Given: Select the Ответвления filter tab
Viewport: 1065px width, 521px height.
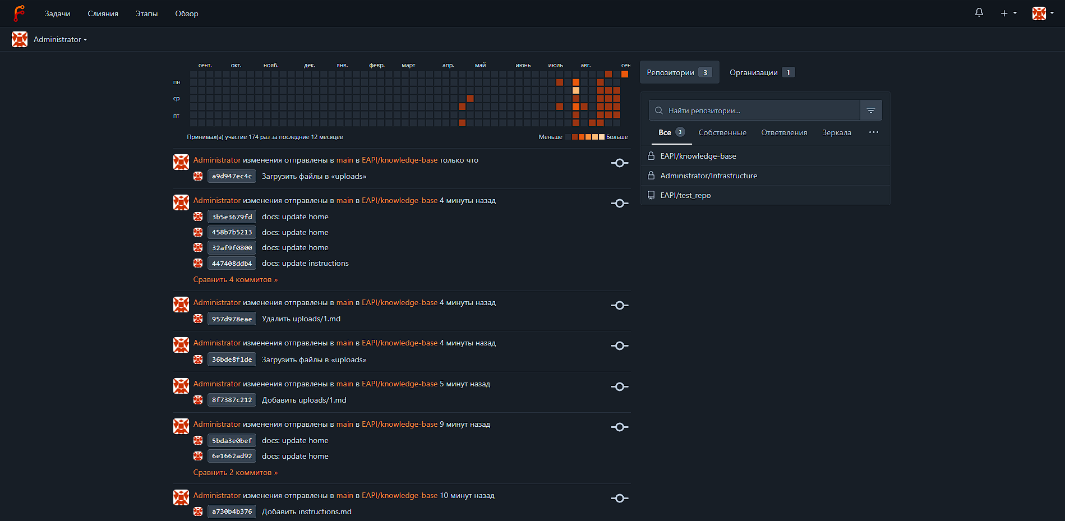Looking at the screenshot, I should click(784, 132).
